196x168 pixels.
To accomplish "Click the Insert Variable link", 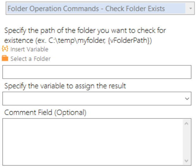I will 29,49.
